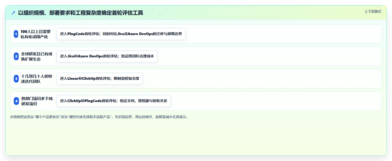The height and width of the screenshot is (161, 392).
Task: Click the 上下游路径 label
Action: tap(373, 11)
